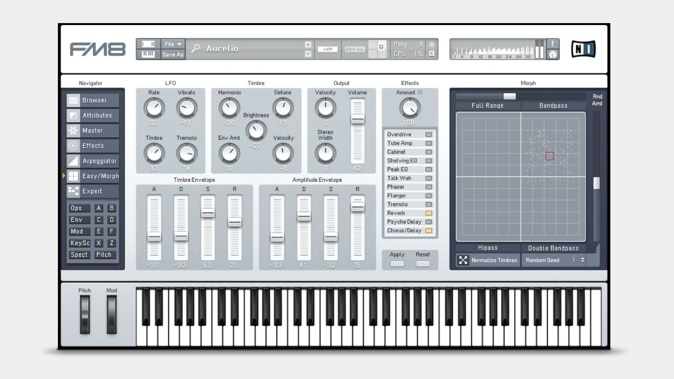This screenshot has height=379, width=674.
Task: Toggle the keyboard view icon
Action: point(148,54)
